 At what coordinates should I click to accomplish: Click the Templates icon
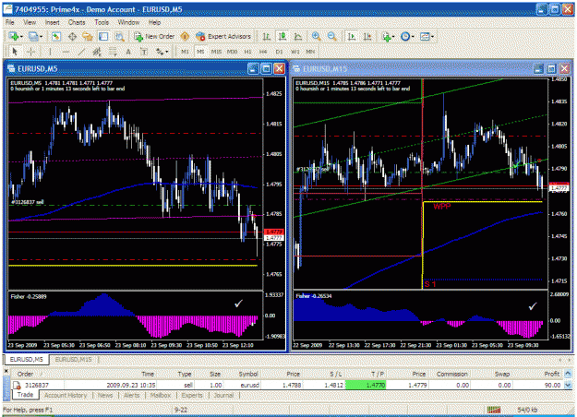pyautogui.click(x=425, y=36)
